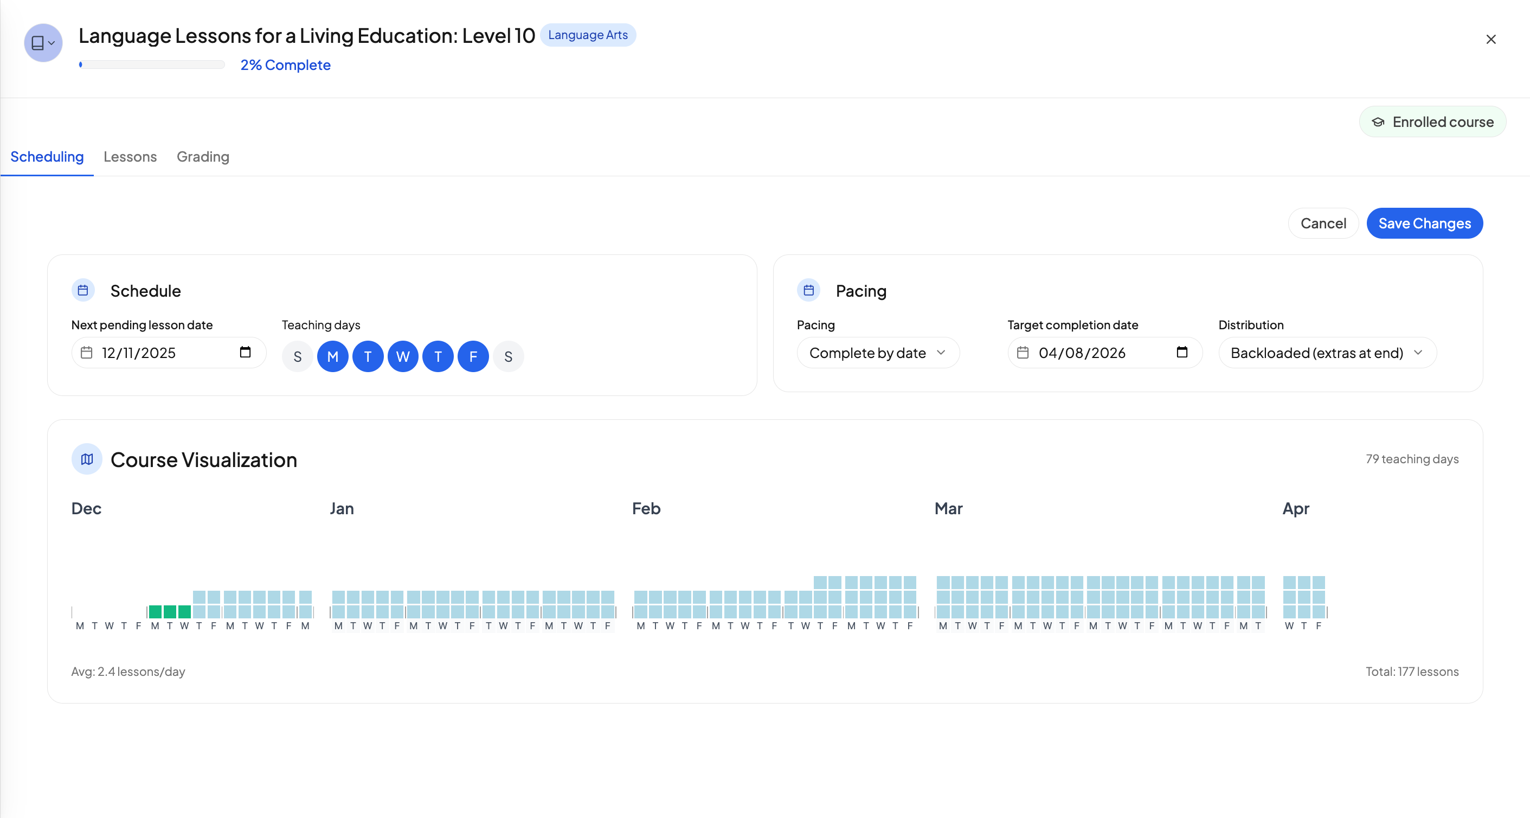
Task: Click the graduation cap icon in the Enrolled course badge
Action: tap(1378, 123)
